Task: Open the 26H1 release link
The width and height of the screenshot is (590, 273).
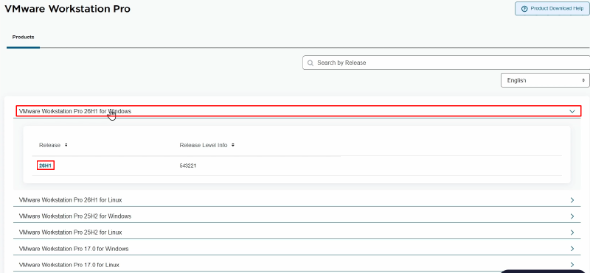Action: point(46,166)
